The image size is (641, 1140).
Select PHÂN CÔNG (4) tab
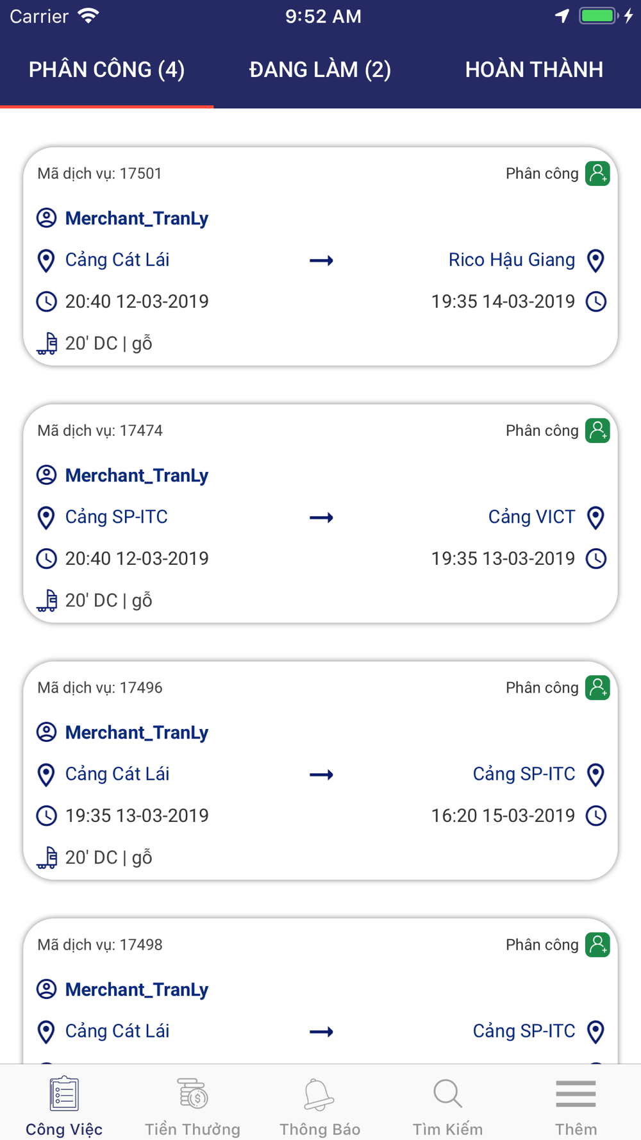(x=106, y=69)
